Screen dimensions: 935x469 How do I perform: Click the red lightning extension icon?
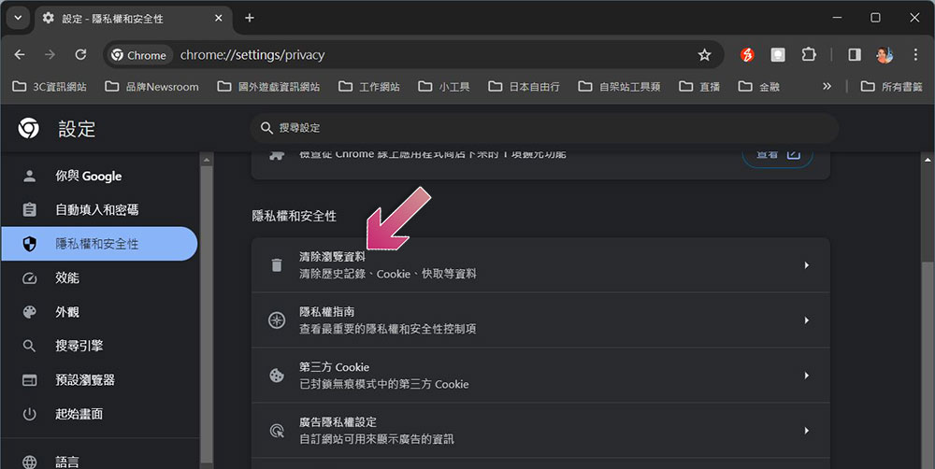tap(747, 55)
